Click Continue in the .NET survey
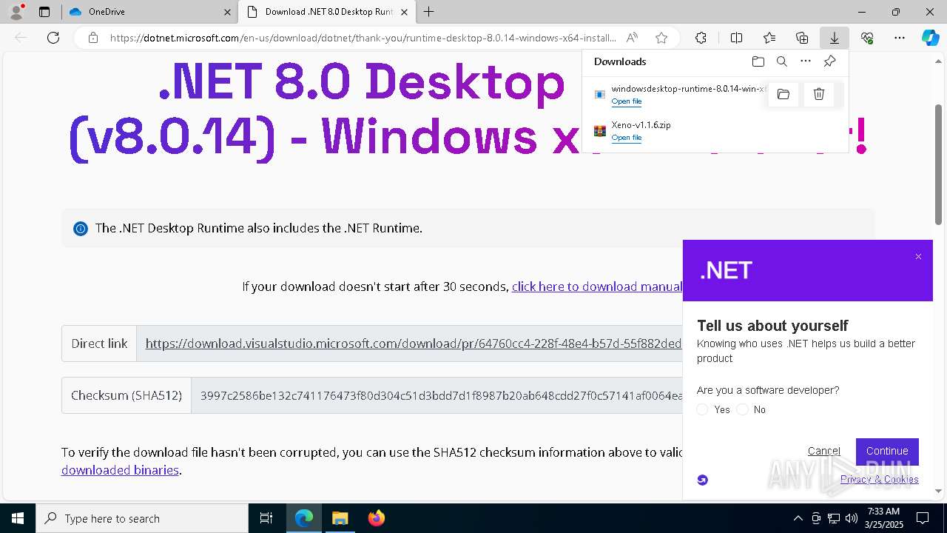 click(x=887, y=451)
